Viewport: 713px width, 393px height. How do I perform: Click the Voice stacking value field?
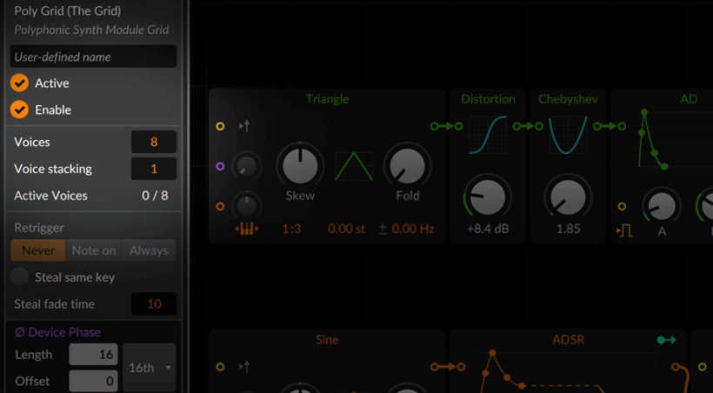[154, 169]
